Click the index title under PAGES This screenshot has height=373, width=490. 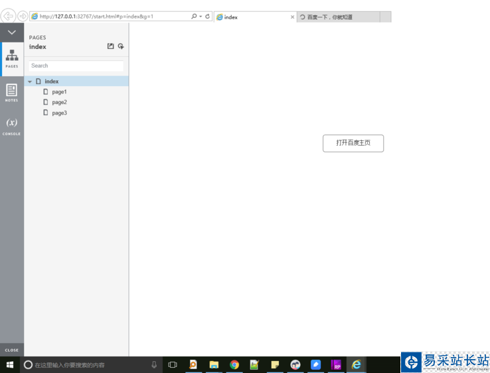pos(37,47)
